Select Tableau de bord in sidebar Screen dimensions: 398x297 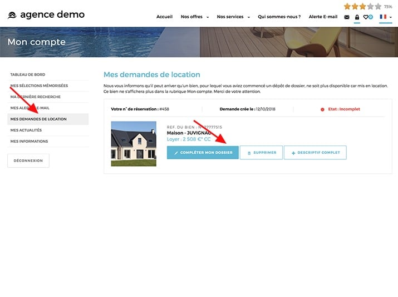pos(28,74)
